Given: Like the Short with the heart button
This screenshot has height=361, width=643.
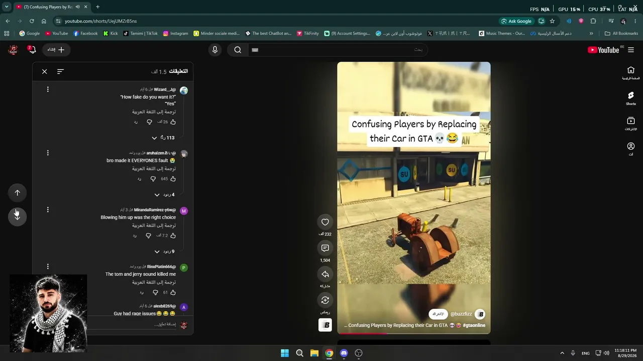Looking at the screenshot, I should 325,222.
